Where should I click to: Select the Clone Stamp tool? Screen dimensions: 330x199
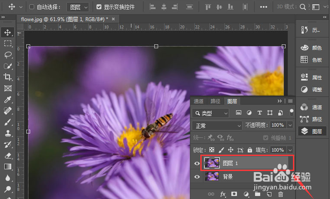[8, 134]
